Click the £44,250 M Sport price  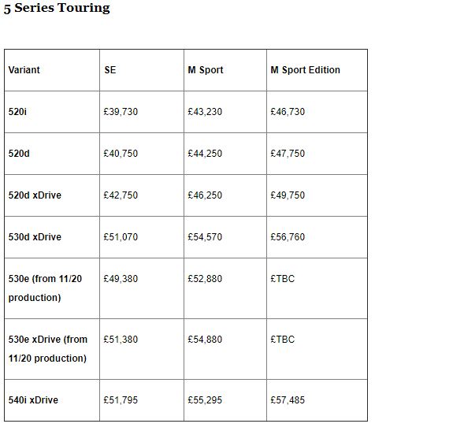pos(205,154)
